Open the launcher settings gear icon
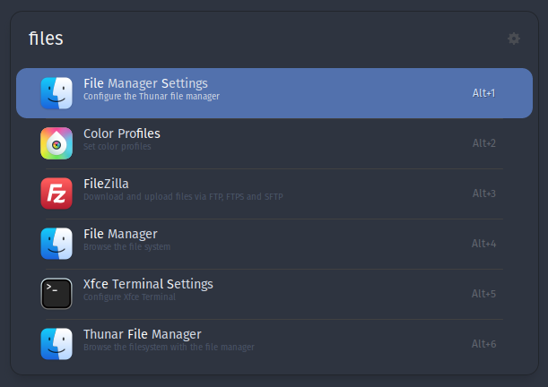The image size is (548, 387). pos(513,39)
